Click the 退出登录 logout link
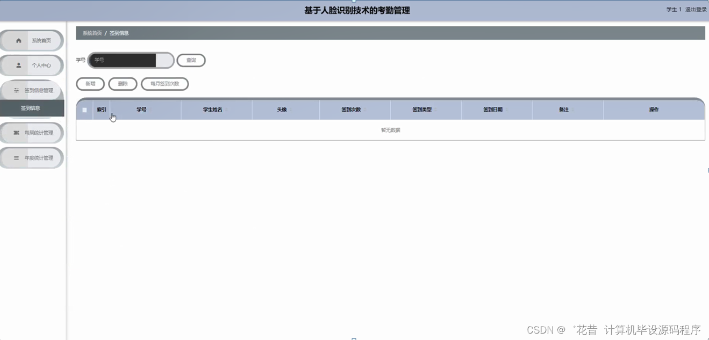 [696, 10]
